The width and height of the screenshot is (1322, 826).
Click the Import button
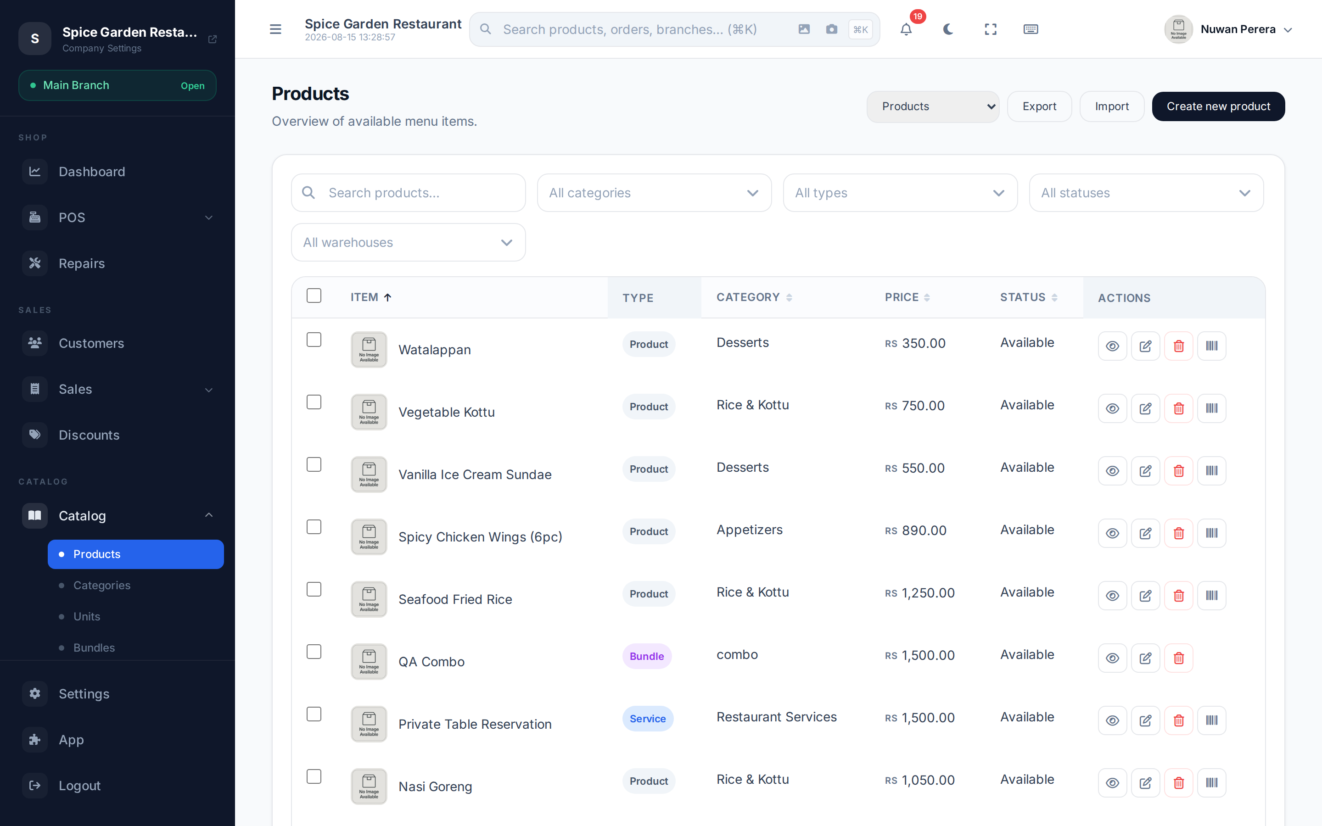coord(1112,106)
